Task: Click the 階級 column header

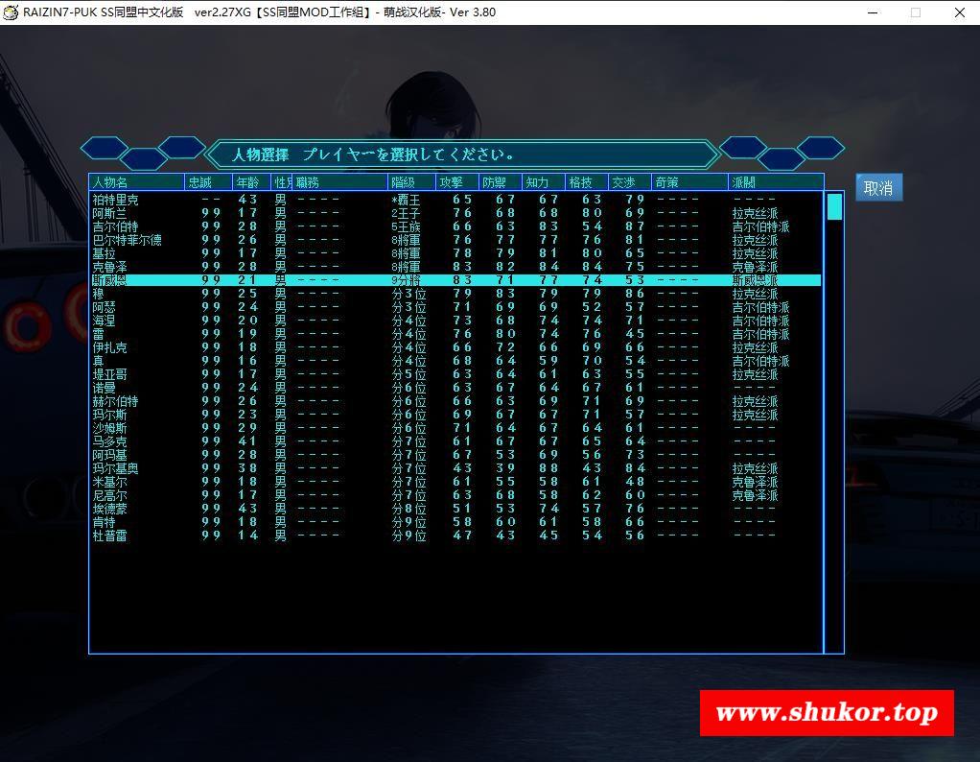Action: coord(411,182)
